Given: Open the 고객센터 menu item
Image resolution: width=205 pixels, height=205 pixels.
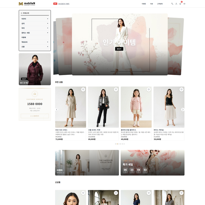Looking at the screenshot, I should pyautogui.click(x=160, y=4).
